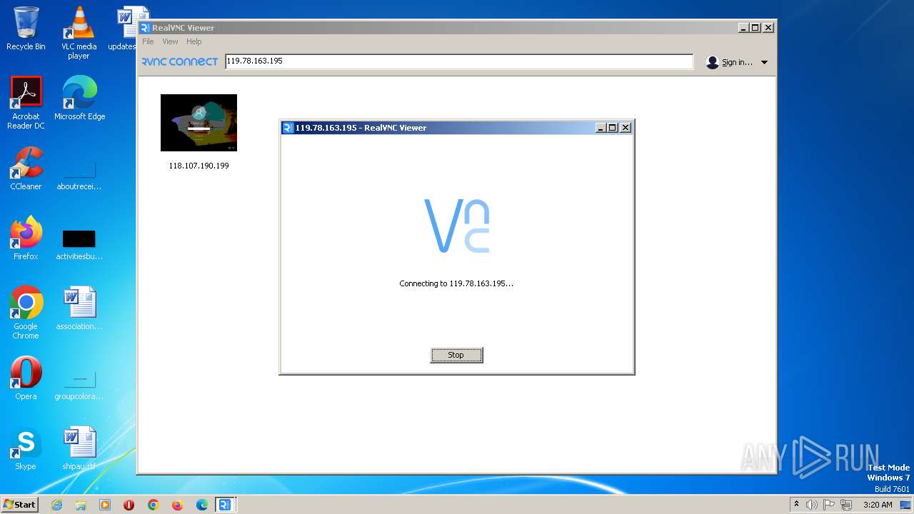914x514 pixels.
Task: Open the Google Chrome desktop icon
Action: point(26,312)
